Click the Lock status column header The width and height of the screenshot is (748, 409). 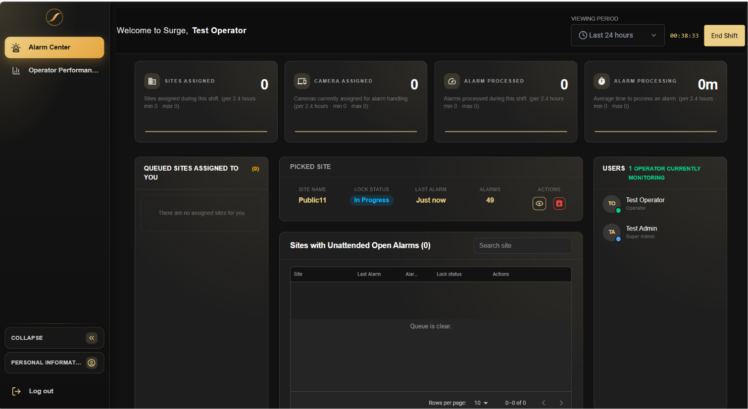click(x=449, y=274)
